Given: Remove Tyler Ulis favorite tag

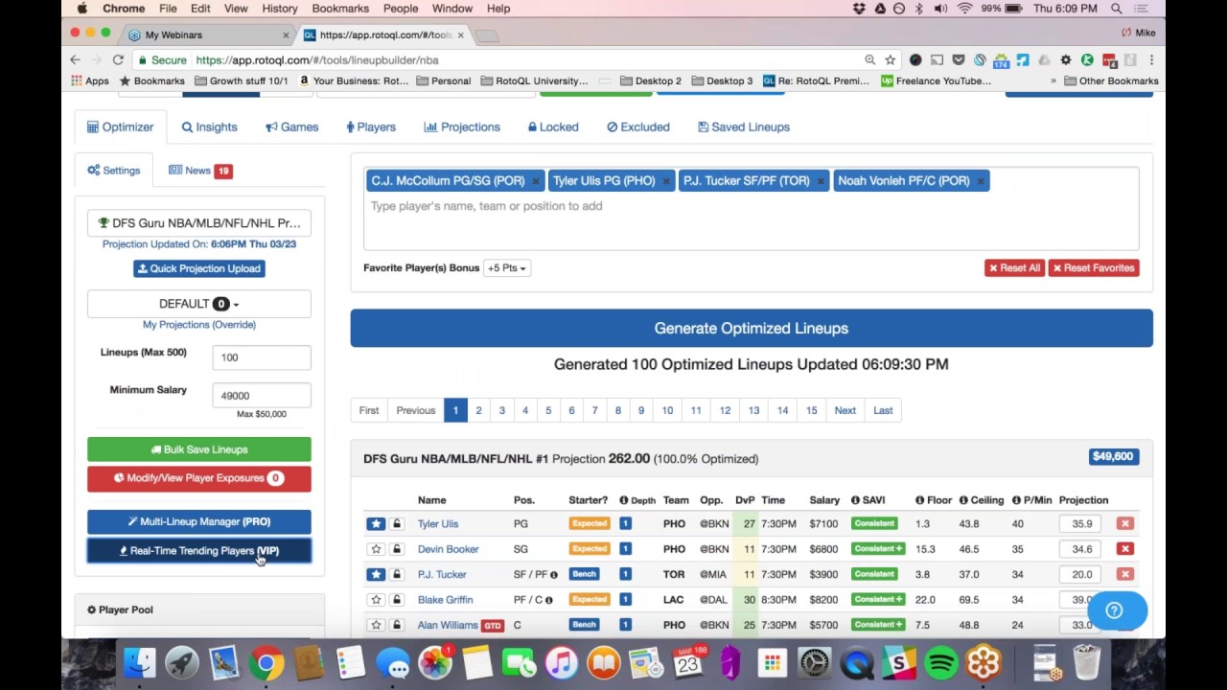Looking at the screenshot, I should click(x=666, y=181).
